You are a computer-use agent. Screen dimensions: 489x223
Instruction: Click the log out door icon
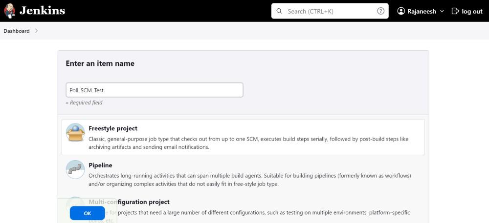click(455, 11)
